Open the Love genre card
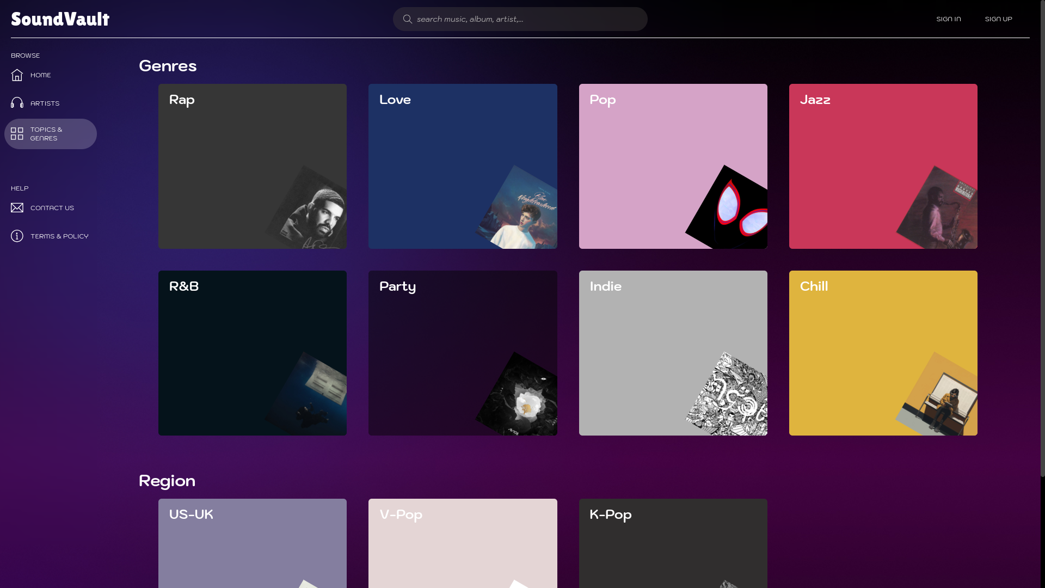 pyautogui.click(x=463, y=166)
